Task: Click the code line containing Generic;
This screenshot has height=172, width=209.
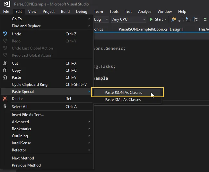Action: click(x=109, y=48)
